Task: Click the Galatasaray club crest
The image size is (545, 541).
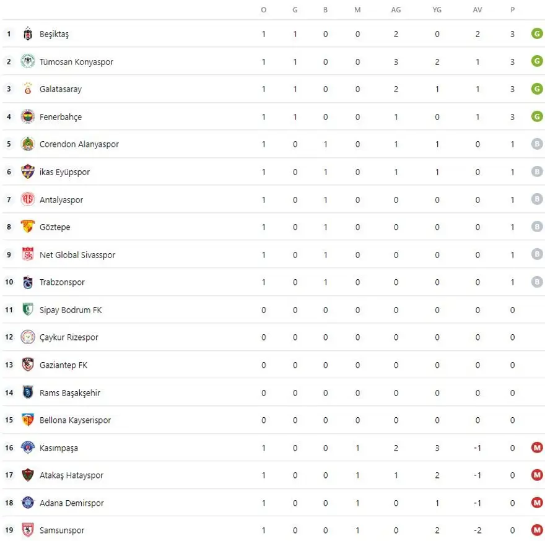Action: tap(28, 89)
